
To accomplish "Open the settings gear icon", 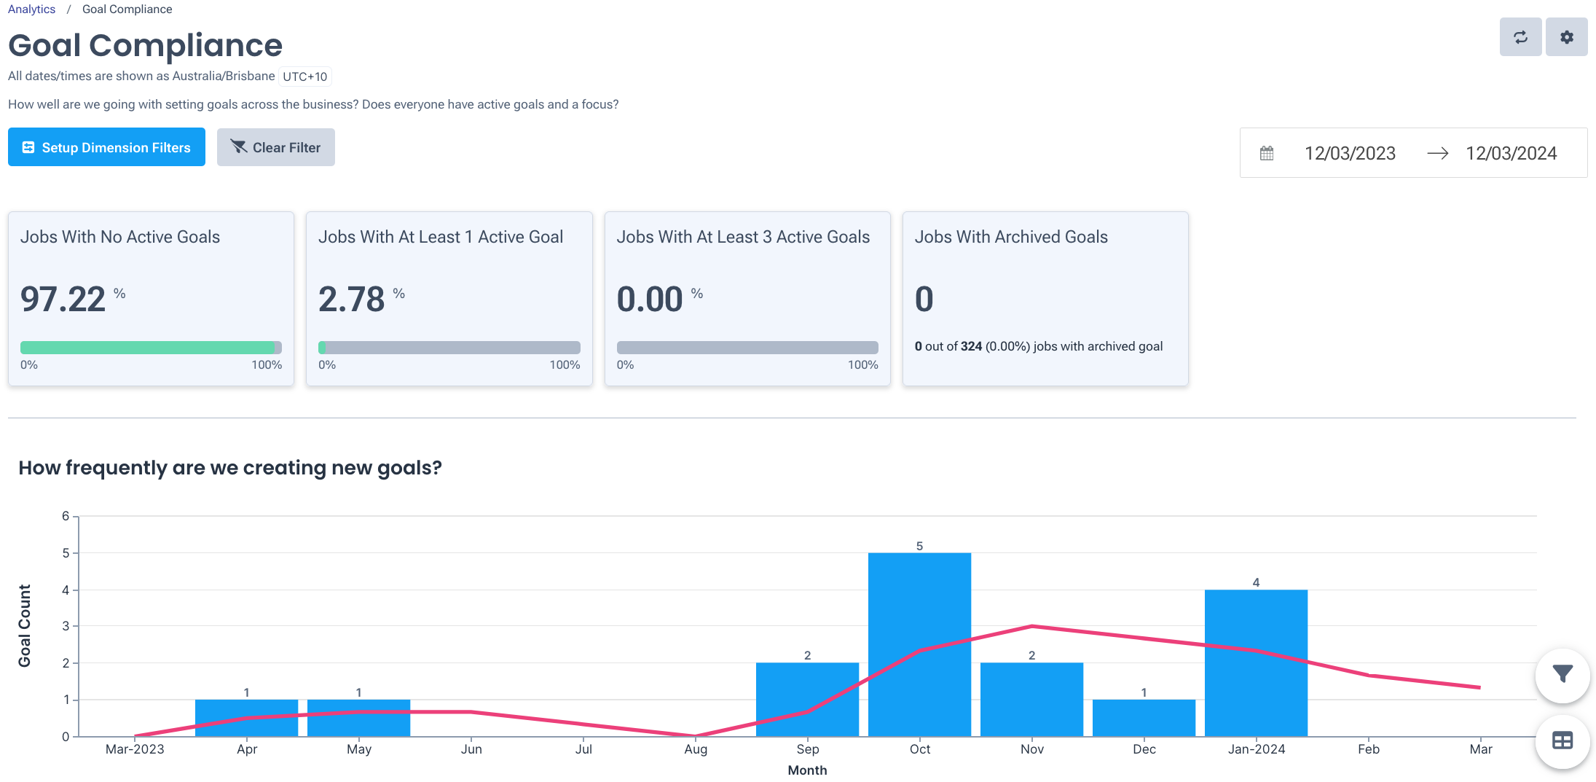I will 1566,36.
